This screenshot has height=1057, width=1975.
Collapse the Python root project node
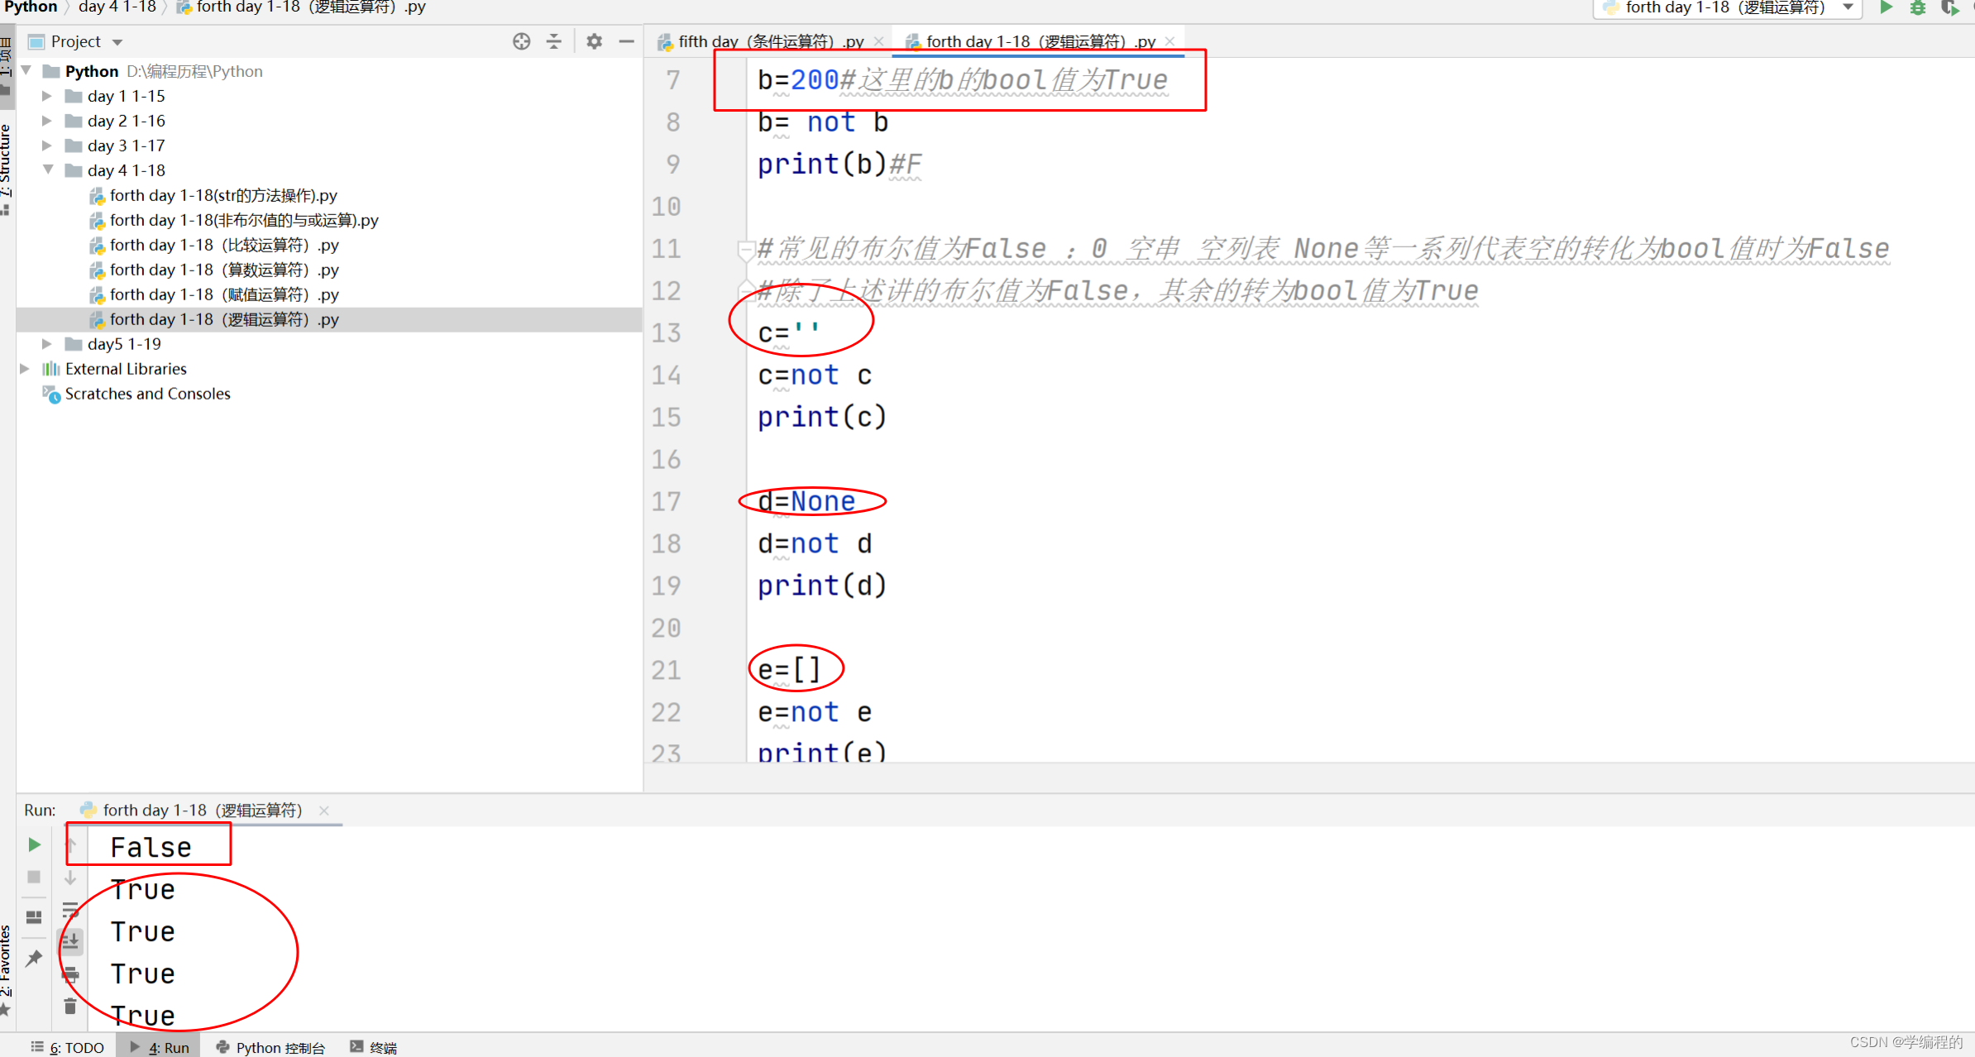click(x=26, y=71)
